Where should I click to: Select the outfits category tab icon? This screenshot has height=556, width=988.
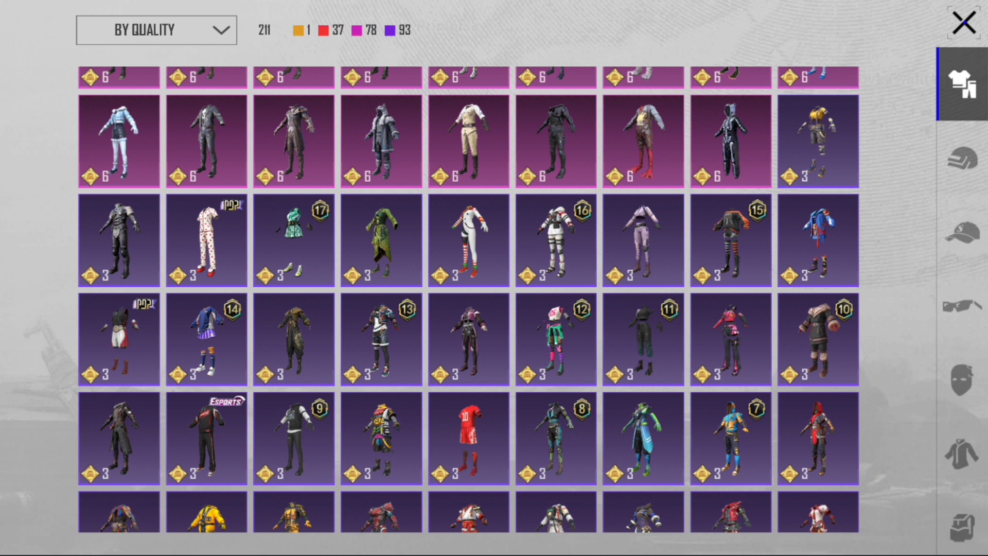click(x=962, y=84)
